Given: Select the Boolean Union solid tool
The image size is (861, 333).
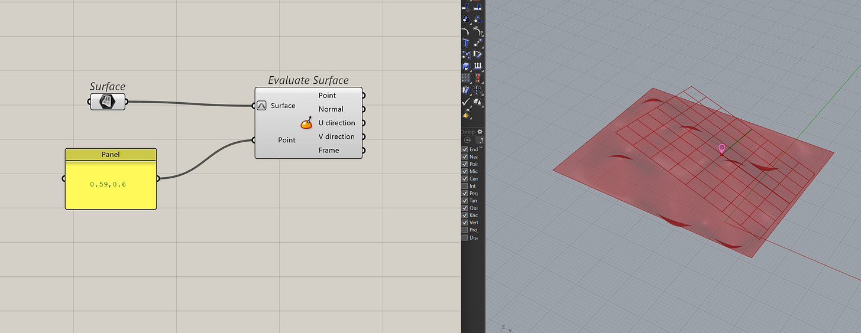Looking at the screenshot, I should click(466, 65).
